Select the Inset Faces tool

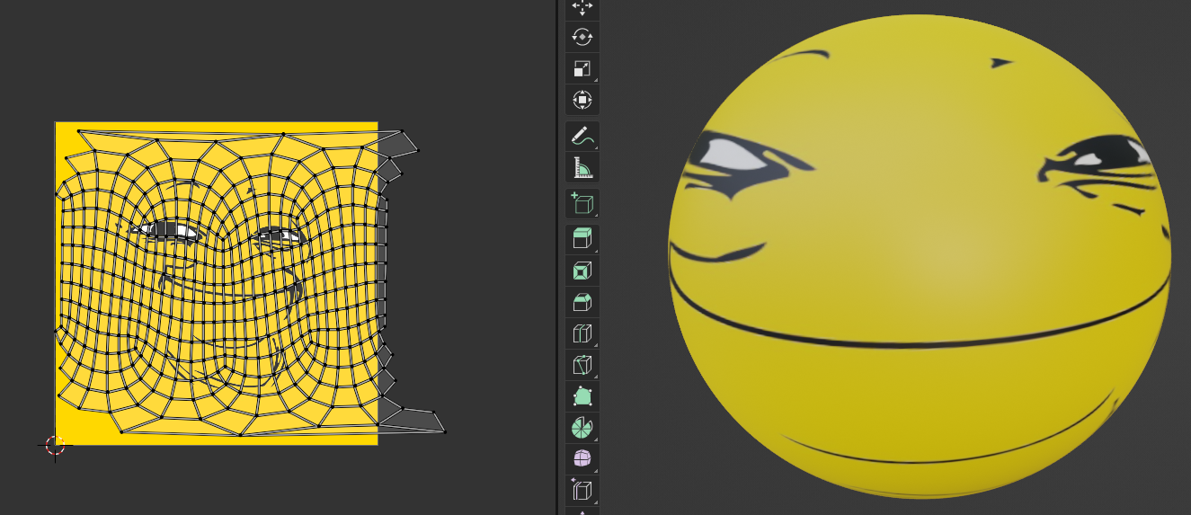[x=582, y=271]
